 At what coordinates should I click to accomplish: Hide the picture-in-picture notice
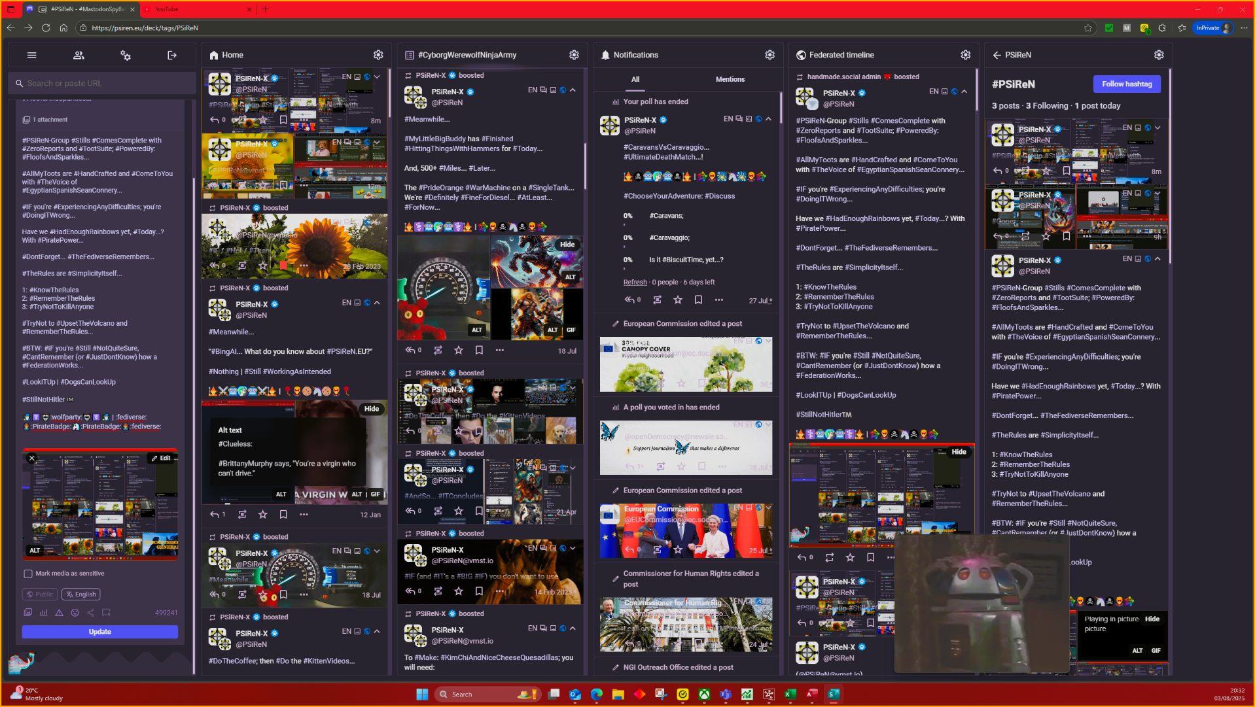coord(1152,619)
